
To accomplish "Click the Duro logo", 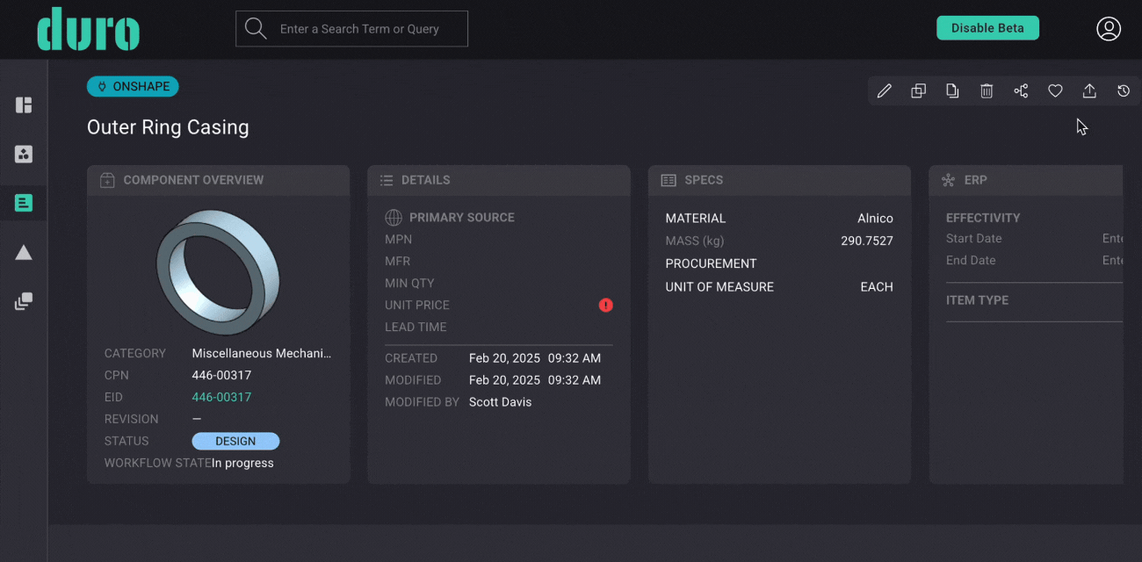I will pyautogui.click(x=89, y=29).
